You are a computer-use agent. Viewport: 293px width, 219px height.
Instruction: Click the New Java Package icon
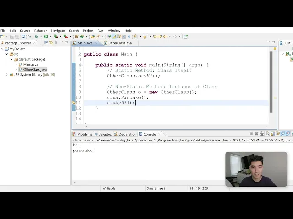click(x=76, y=36)
